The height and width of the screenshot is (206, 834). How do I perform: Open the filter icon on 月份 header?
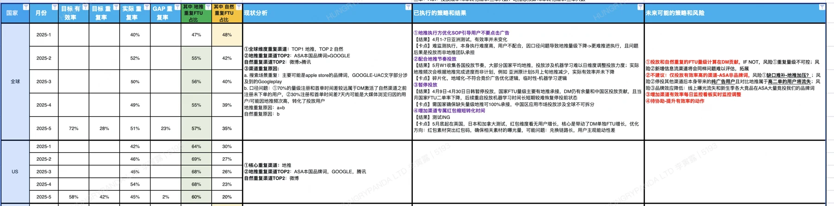coord(54,7)
